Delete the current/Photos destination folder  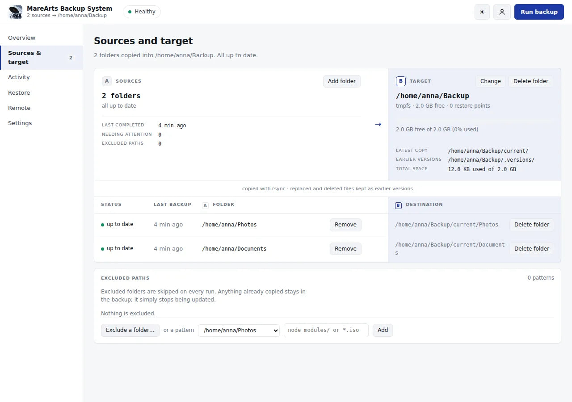pos(532,225)
